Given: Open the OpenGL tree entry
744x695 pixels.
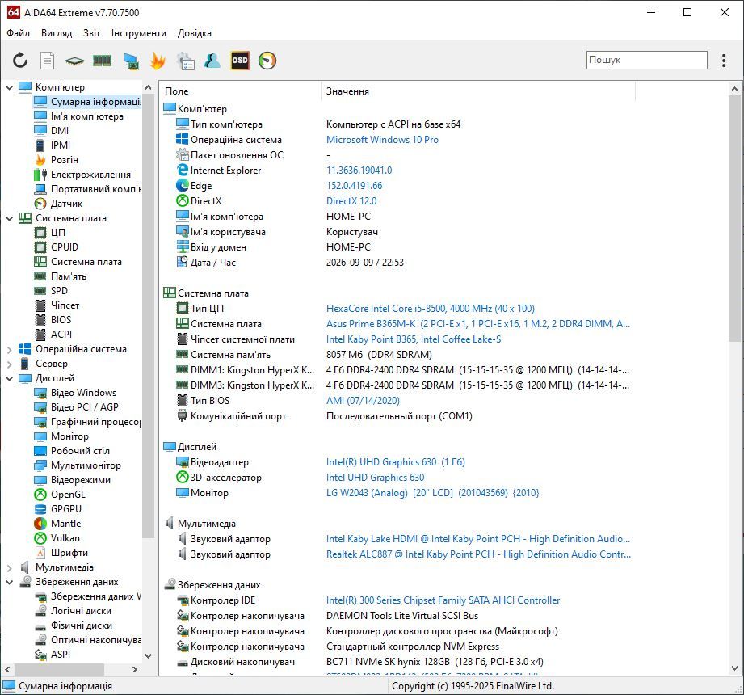Looking at the screenshot, I should click(68, 495).
